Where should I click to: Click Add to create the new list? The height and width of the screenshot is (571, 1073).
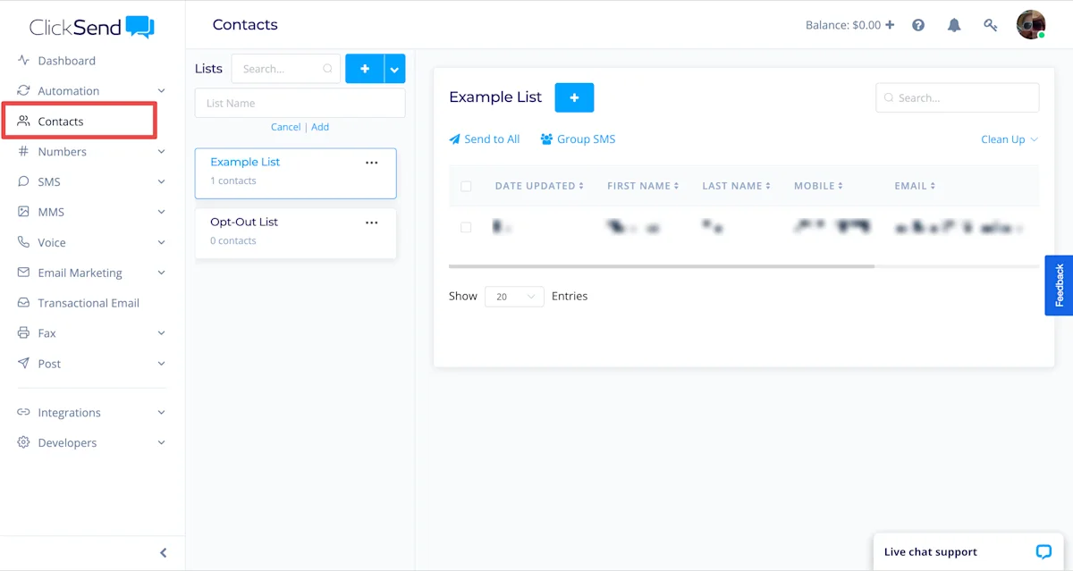(320, 127)
